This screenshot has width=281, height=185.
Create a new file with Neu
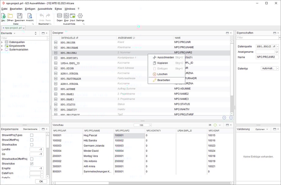click(x=3, y=17)
